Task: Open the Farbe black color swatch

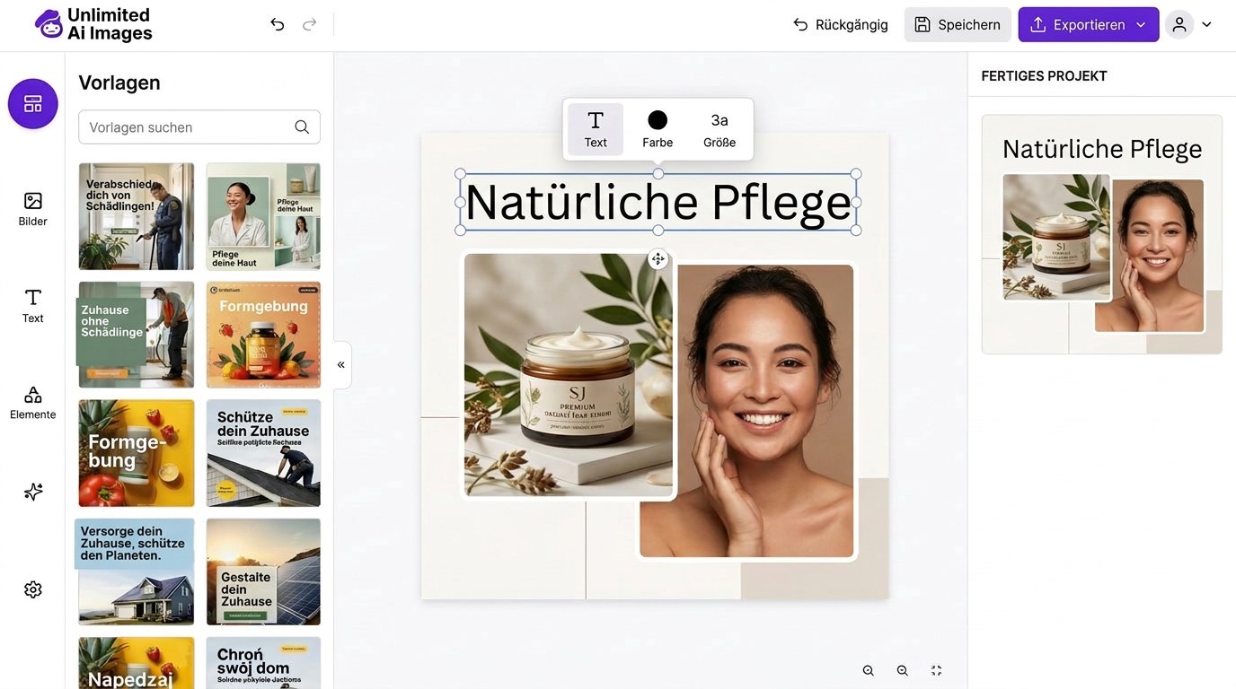Action: point(658,129)
